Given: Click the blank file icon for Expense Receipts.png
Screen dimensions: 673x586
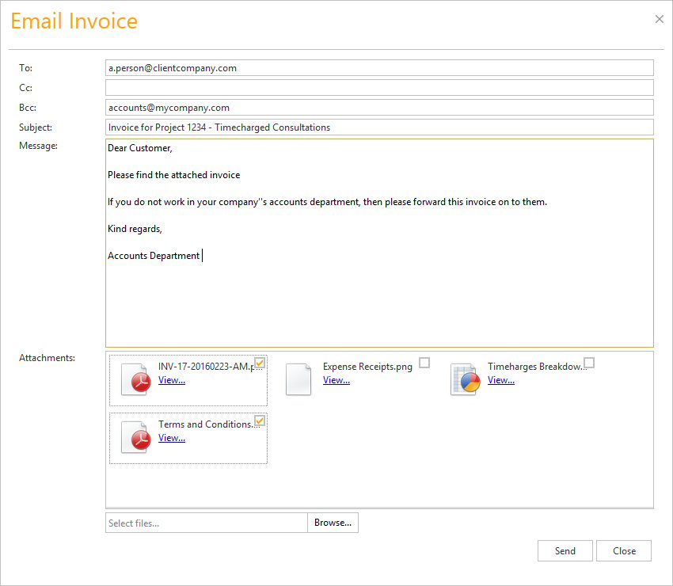Looking at the screenshot, I should click(x=298, y=379).
